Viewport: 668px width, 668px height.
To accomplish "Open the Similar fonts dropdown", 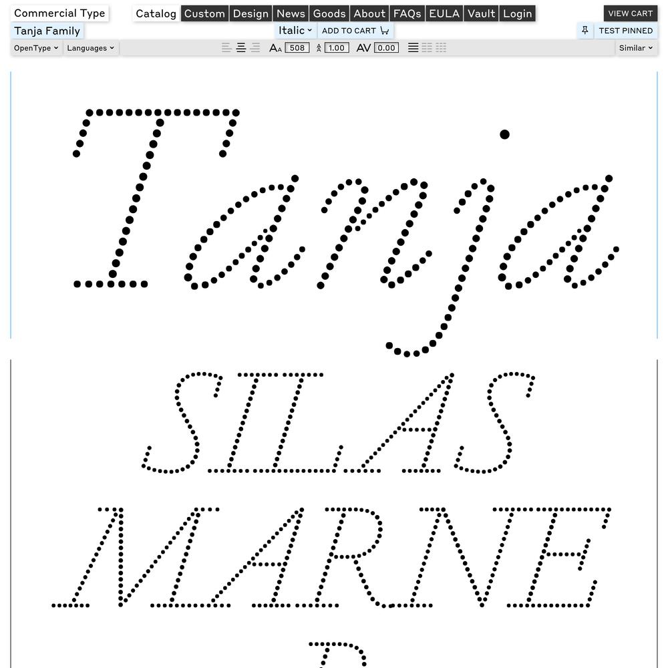I will [x=636, y=47].
